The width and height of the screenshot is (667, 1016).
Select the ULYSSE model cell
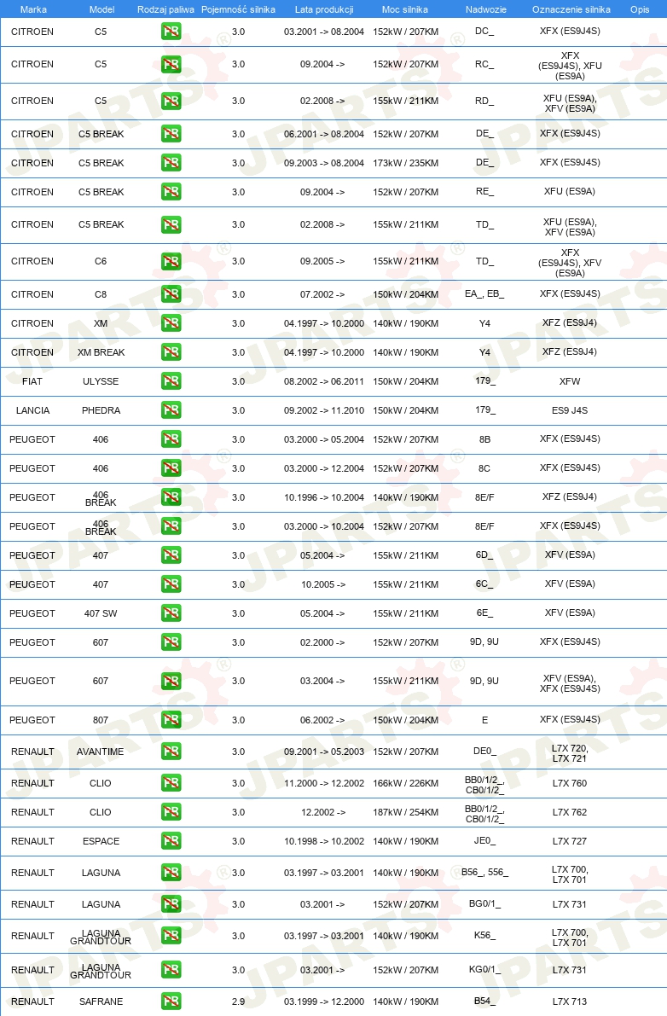(x=101, y=381)
